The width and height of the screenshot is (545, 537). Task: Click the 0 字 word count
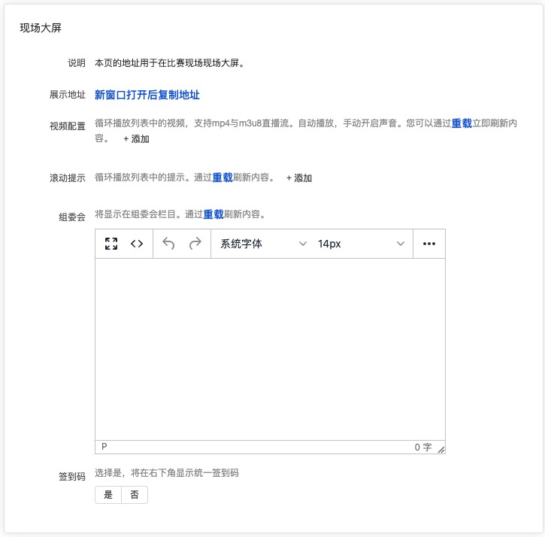(423, 447)
